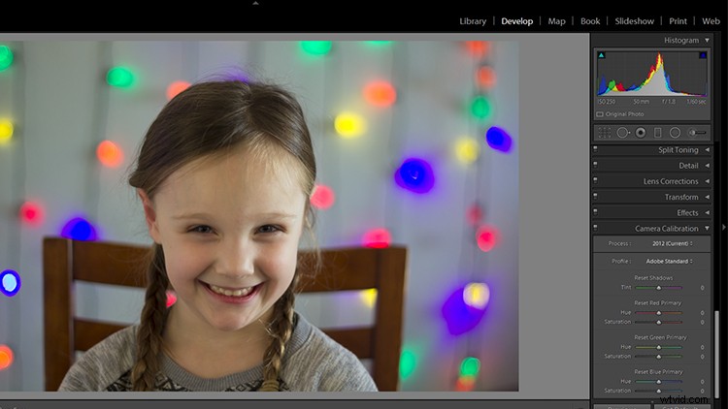Toggle the Detail panel on/off switch
This screenshot has width=728, height=409.
(595, 165)
